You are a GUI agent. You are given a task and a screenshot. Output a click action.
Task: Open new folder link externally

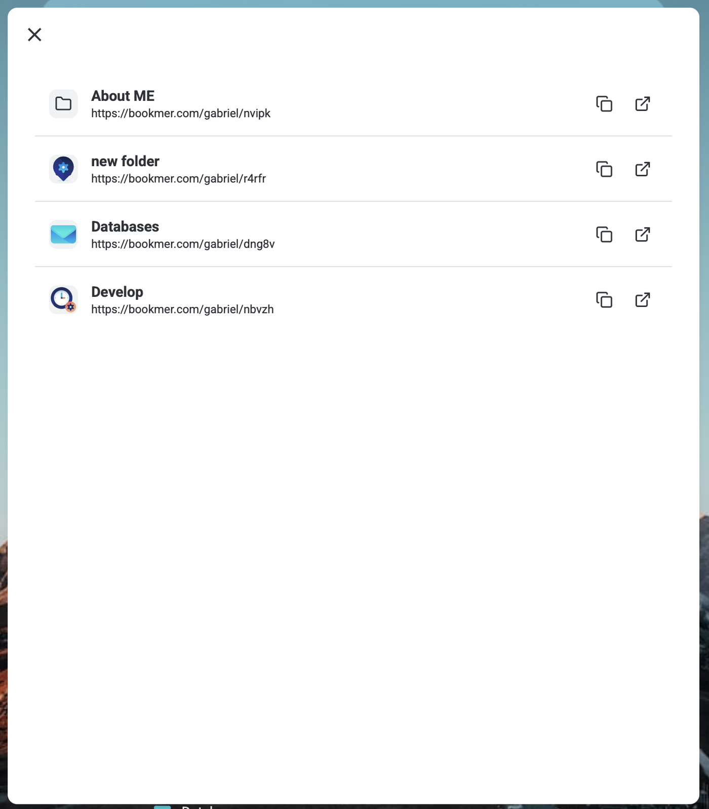(x=643, y=169)
